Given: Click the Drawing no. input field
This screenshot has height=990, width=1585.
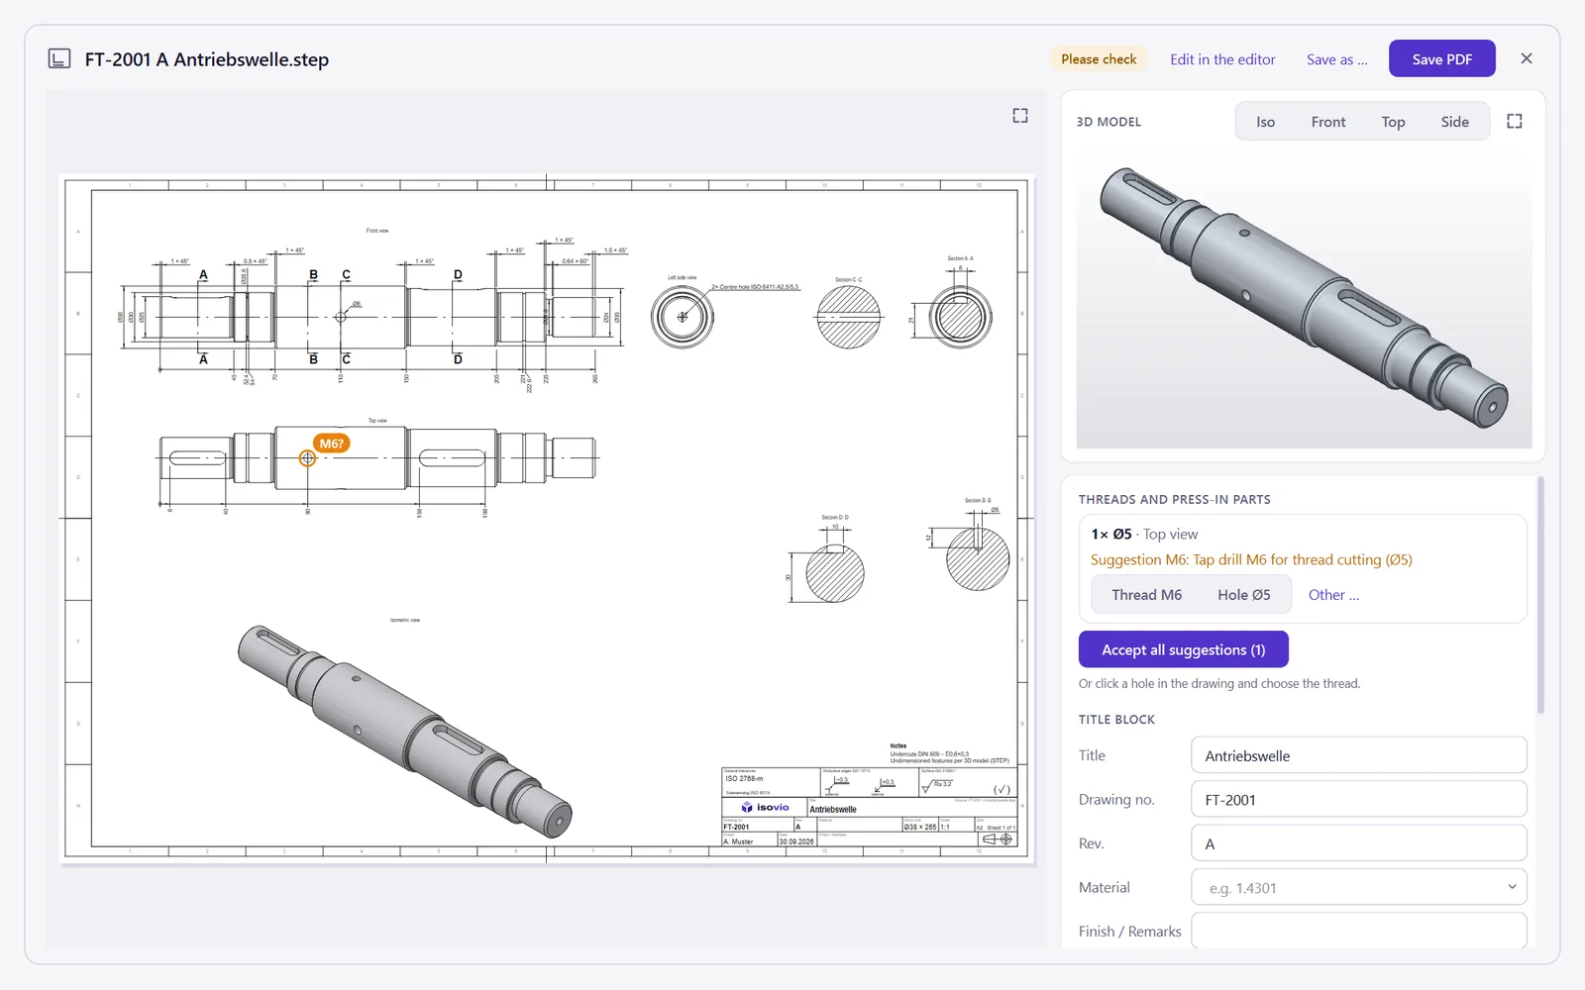Looking at the screenshot, I should (1358, 800).
